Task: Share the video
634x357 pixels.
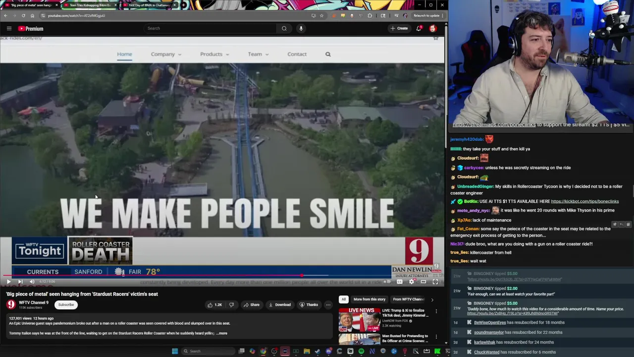Action: 251,305
